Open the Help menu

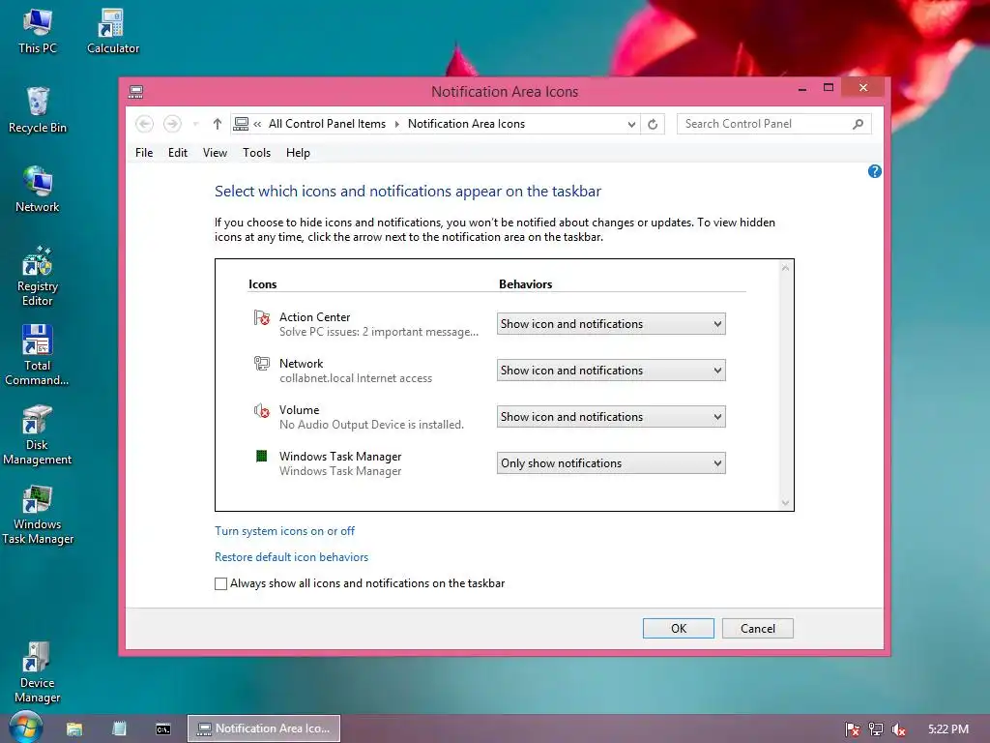298,153
